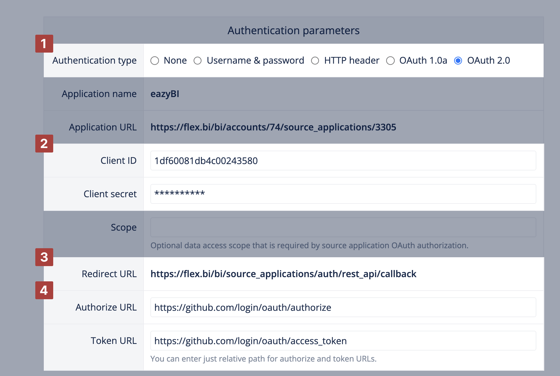Click the Redirect URL callback link
The image size is (560, 376).
pos(283,274)
